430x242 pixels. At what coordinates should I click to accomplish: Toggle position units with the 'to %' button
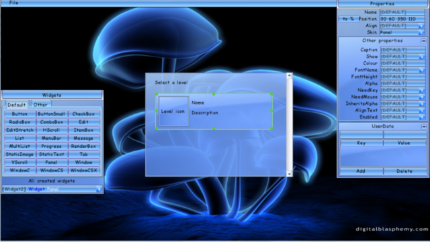[348, 19]
